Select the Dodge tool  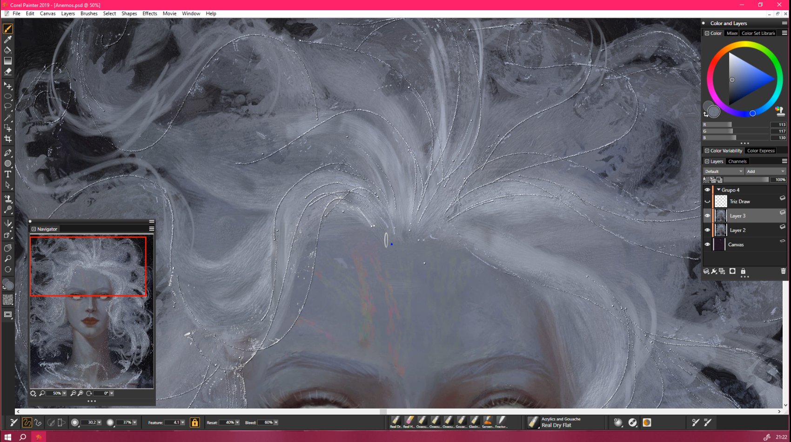(x=8, y=210)
